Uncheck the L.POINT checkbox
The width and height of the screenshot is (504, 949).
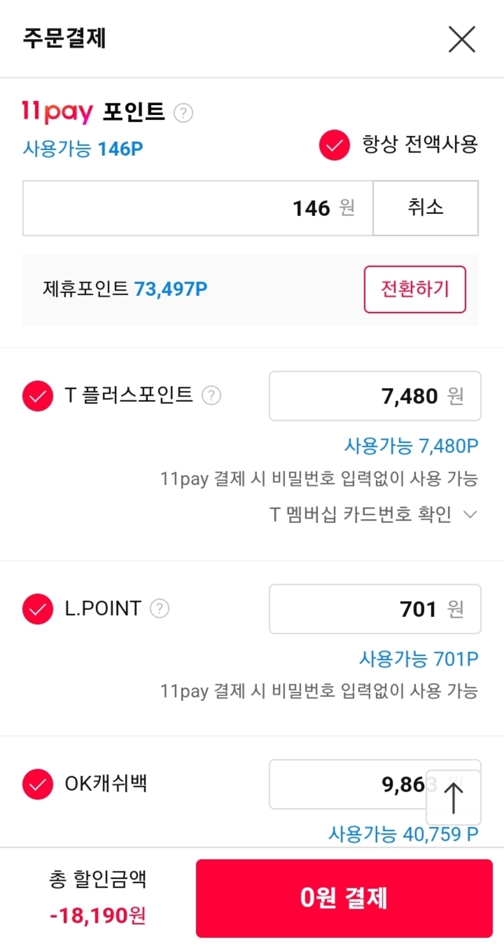pos(38,609)
